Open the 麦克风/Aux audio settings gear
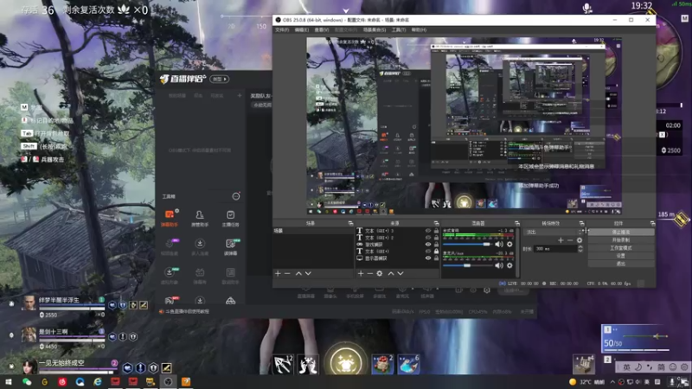Viewport: 692px width, 389px height. coord(509,265)
